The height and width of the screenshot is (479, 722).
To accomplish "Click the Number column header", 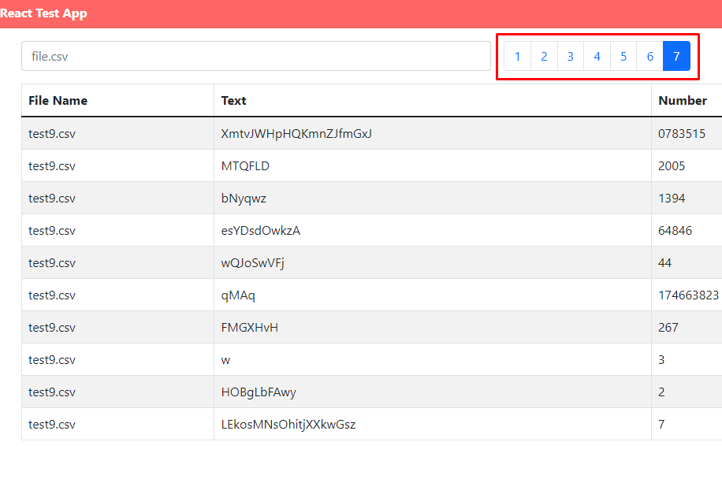I will (685, 100).
